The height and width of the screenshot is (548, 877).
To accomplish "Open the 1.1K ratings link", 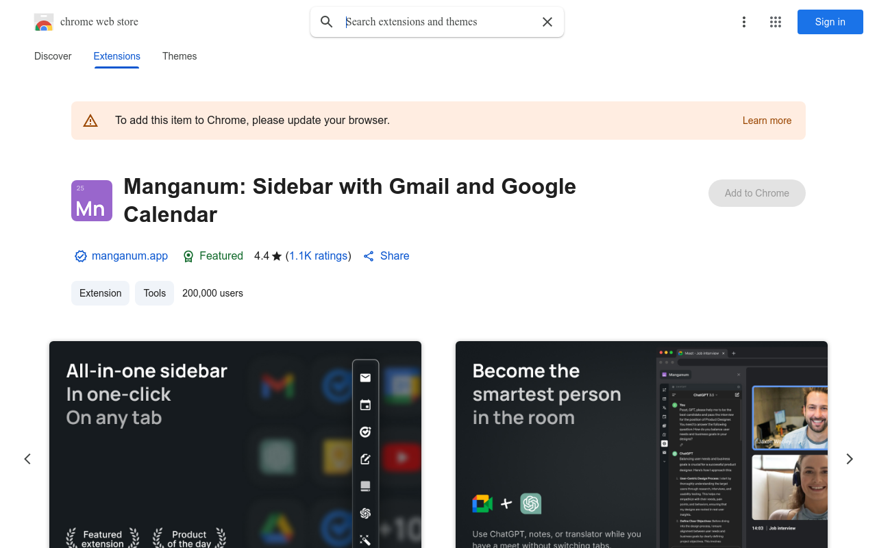I will pyautogui.click(x=319, y=256).
